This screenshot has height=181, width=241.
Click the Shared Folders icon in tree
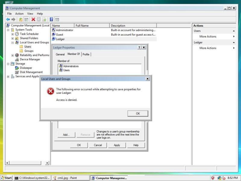click(17, 38)
